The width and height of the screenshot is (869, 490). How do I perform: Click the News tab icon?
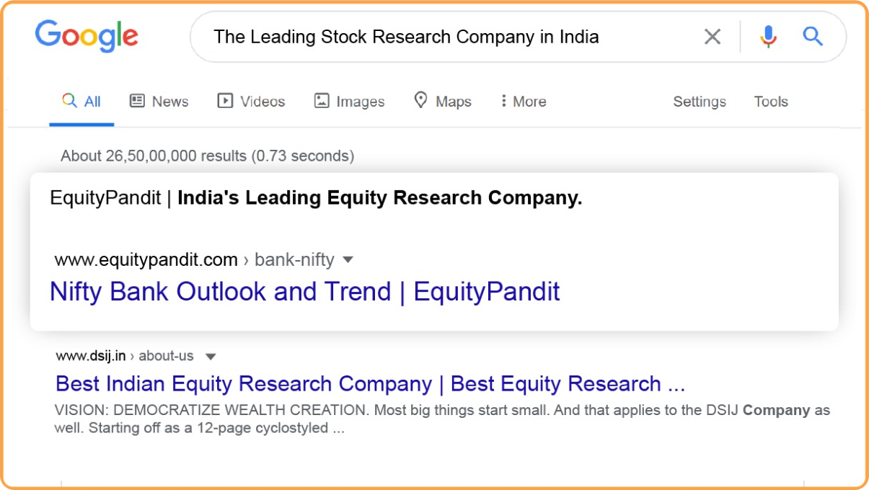[x=137, y=101]
